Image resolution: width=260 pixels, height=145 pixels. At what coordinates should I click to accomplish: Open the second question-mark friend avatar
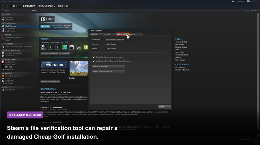[x=57, y=47]
